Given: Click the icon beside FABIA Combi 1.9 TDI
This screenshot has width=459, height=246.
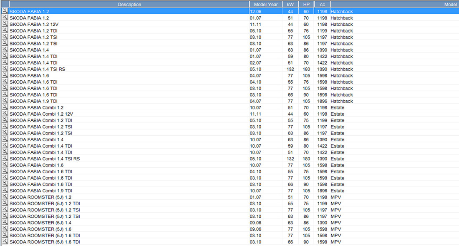Looking at the screenshot, I should [x=5, y=191].
